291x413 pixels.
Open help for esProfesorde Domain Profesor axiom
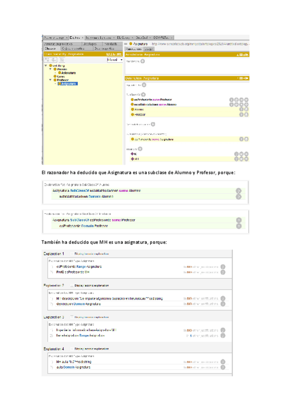(239, 226)
